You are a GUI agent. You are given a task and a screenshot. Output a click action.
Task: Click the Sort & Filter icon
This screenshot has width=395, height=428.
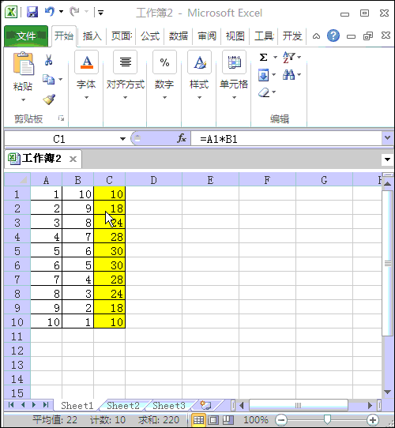(288, 58)
